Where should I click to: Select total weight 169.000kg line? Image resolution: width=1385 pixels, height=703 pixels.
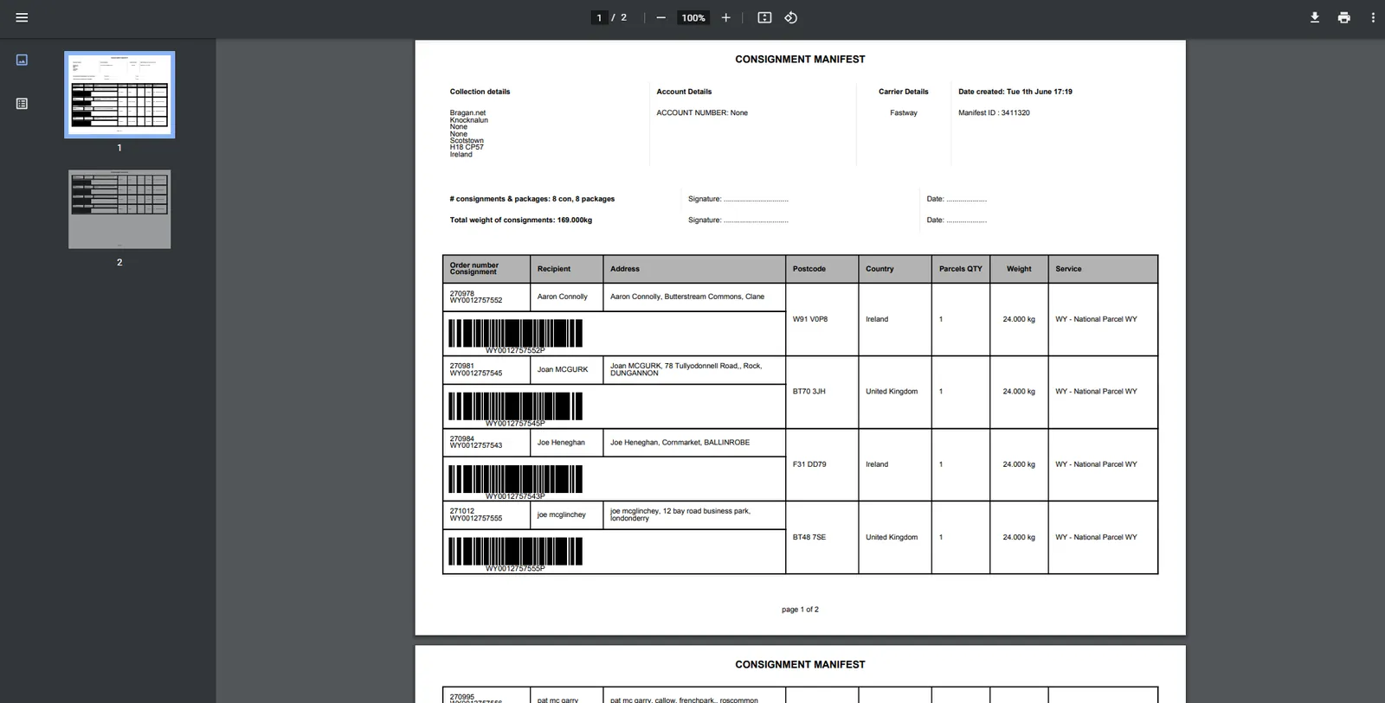click(x=521, y=220)
